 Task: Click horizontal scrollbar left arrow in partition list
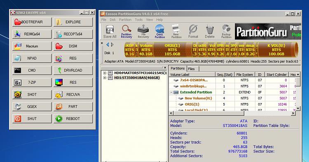pyautogui.click(x=171, y=113)
